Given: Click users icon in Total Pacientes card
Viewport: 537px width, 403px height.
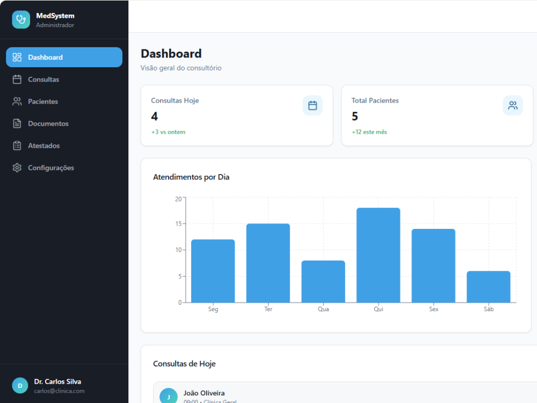Looking at the screenshot, I should 513,105.
